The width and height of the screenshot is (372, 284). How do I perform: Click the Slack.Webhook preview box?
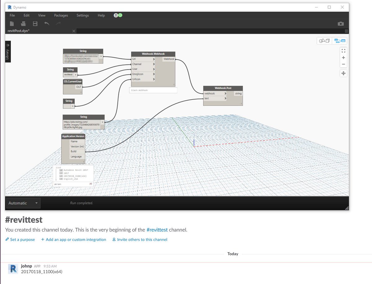tap(153, 90)
